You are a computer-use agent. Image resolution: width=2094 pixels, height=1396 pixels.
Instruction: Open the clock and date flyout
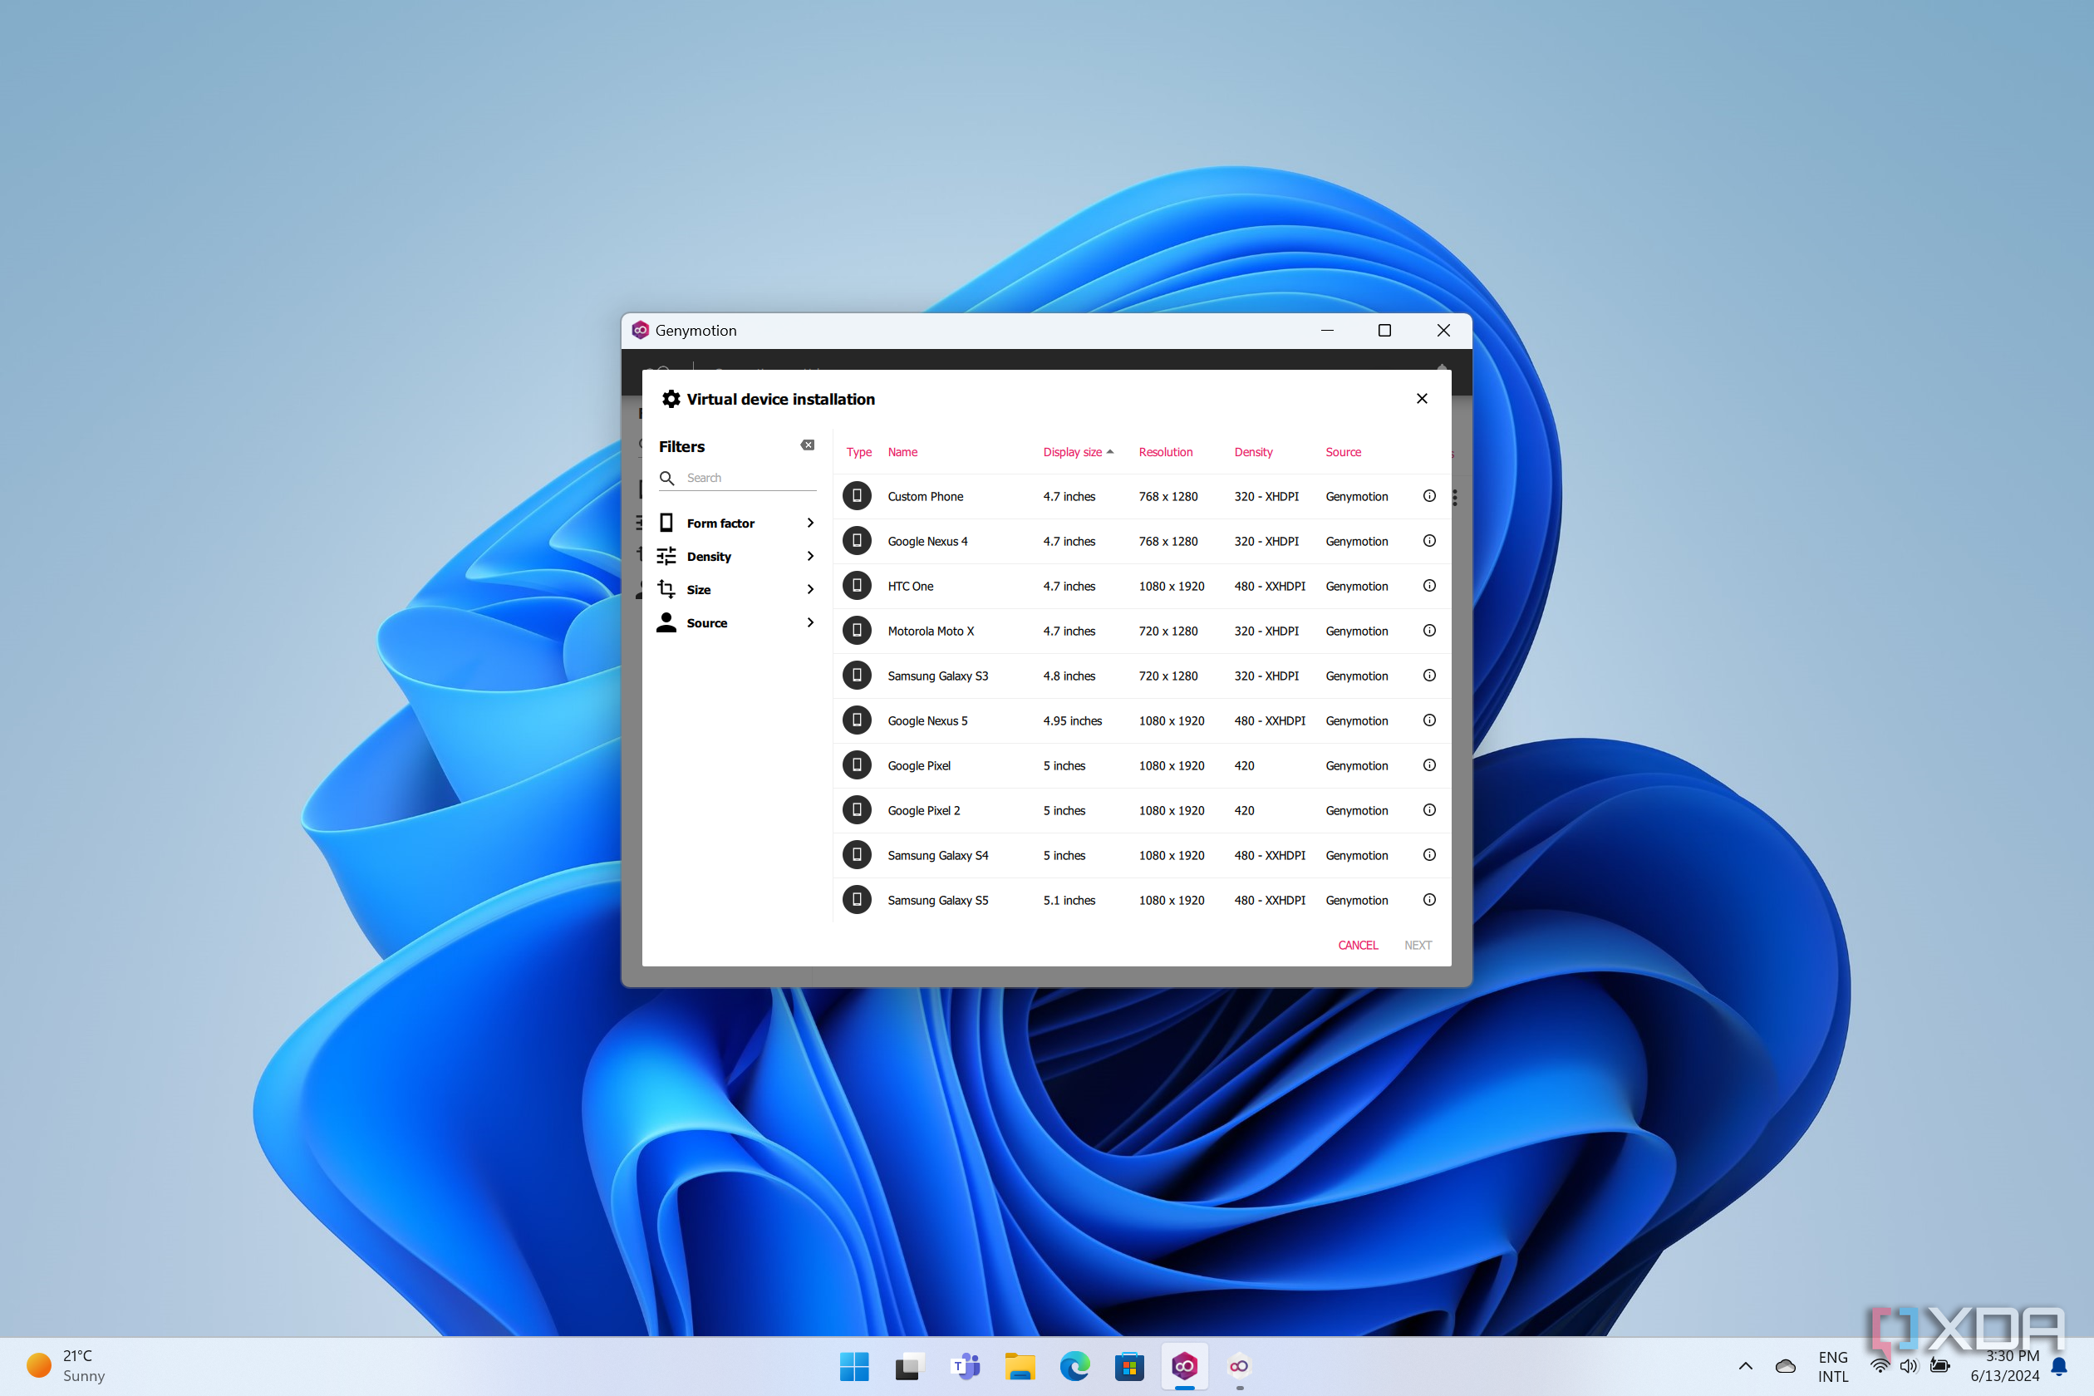2004,1366
